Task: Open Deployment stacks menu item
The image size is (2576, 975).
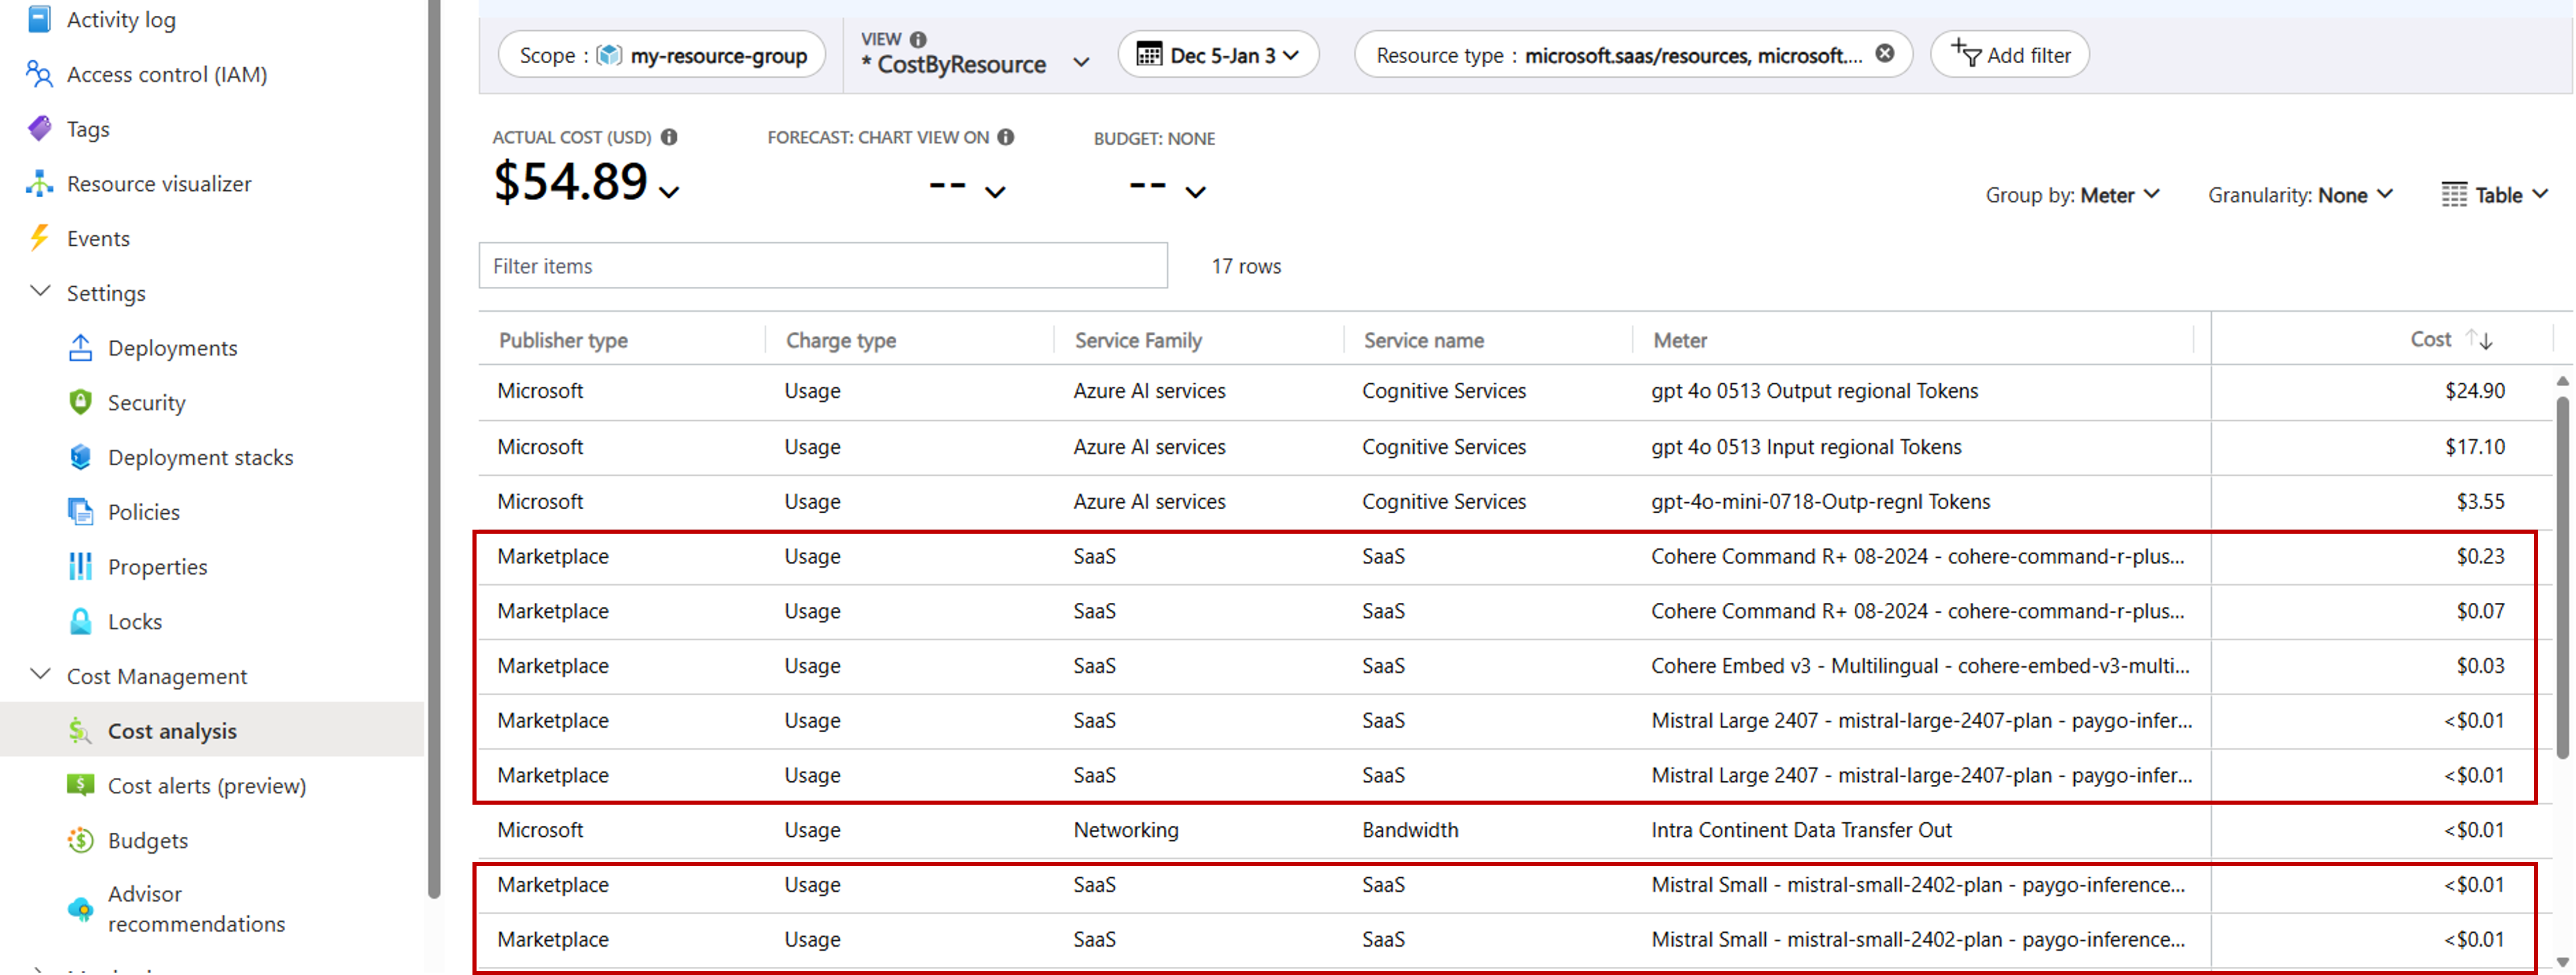Action: click(x=200, y=457)
